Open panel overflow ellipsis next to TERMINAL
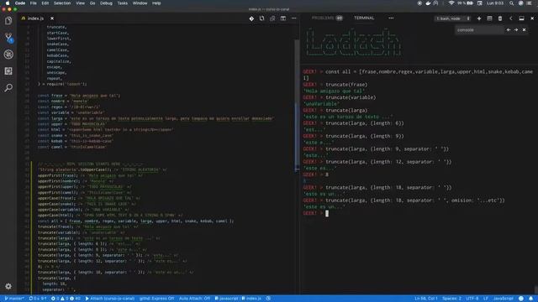The width and height of the screenshot is (538, 302). (x=391, y=18)
